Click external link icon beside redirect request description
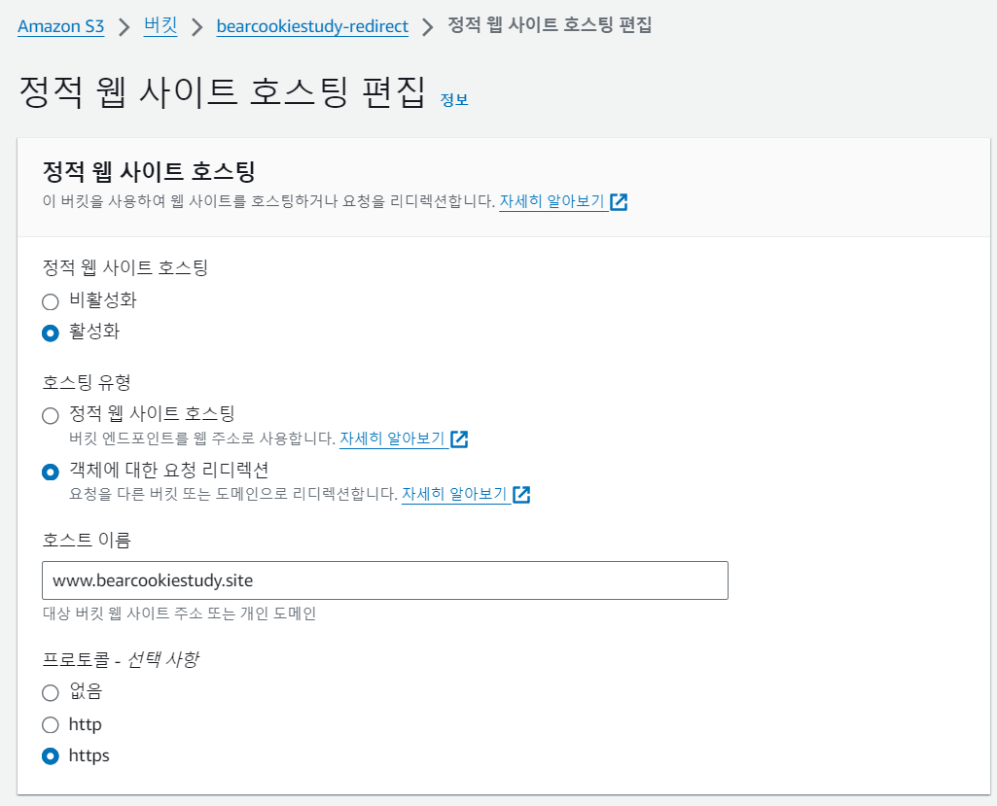Viewport: 997px width, 806px height. [521, 494]
